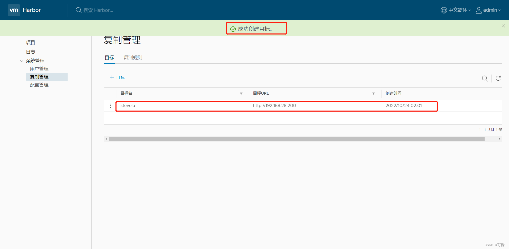
Task: Open 用户管理 page
Action: click(x=39, y=69)
